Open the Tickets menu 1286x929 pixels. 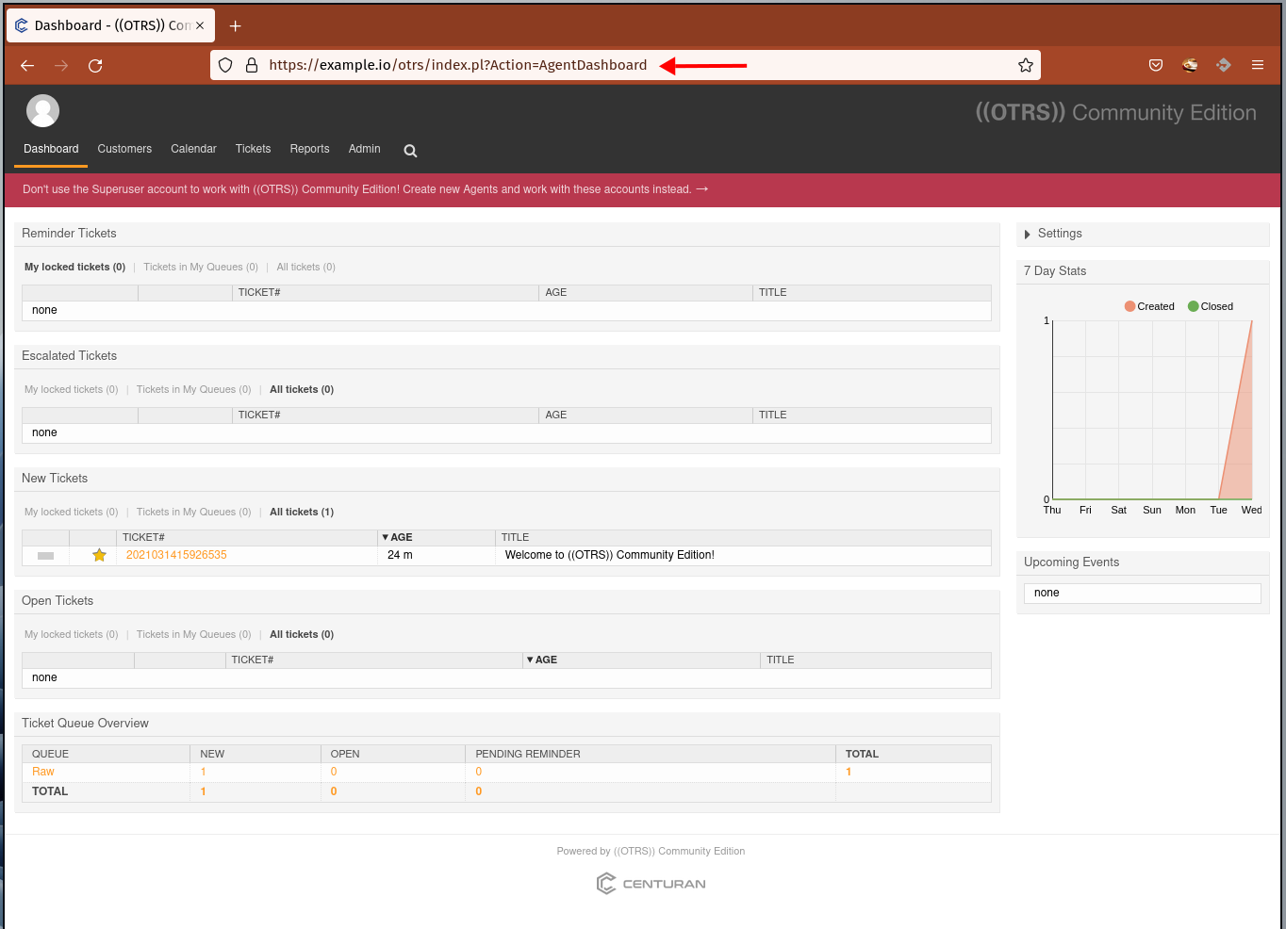(253, 149)
